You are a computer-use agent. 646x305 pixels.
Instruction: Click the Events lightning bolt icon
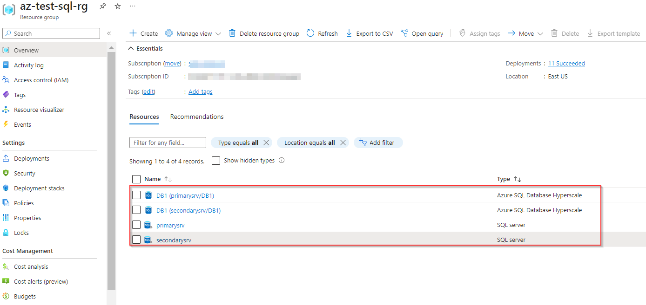[6, 124]
